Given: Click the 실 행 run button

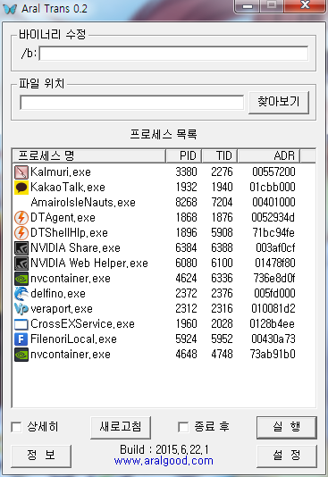Looking at the screenshot, I should (287, 427).
